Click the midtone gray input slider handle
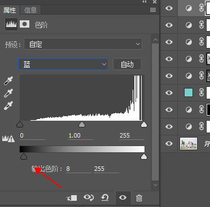210x207 pixels. tap(82, 124)
